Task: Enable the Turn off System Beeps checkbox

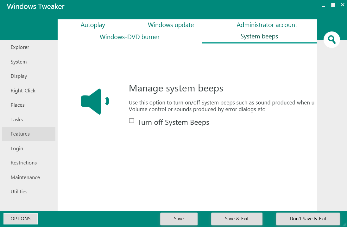Action: (x=132, y=121)
